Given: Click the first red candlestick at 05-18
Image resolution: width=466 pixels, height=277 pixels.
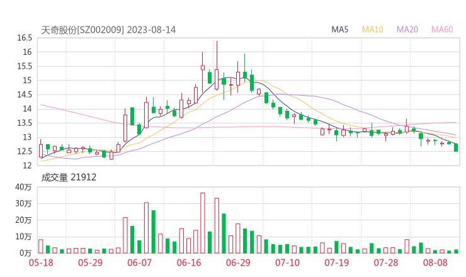Looking at the screenshot, I should 41,149.
